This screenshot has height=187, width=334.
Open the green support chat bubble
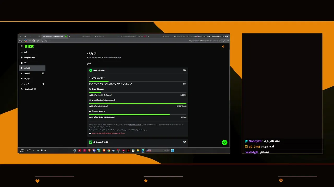pyautogui.click(x=224, y=143)
